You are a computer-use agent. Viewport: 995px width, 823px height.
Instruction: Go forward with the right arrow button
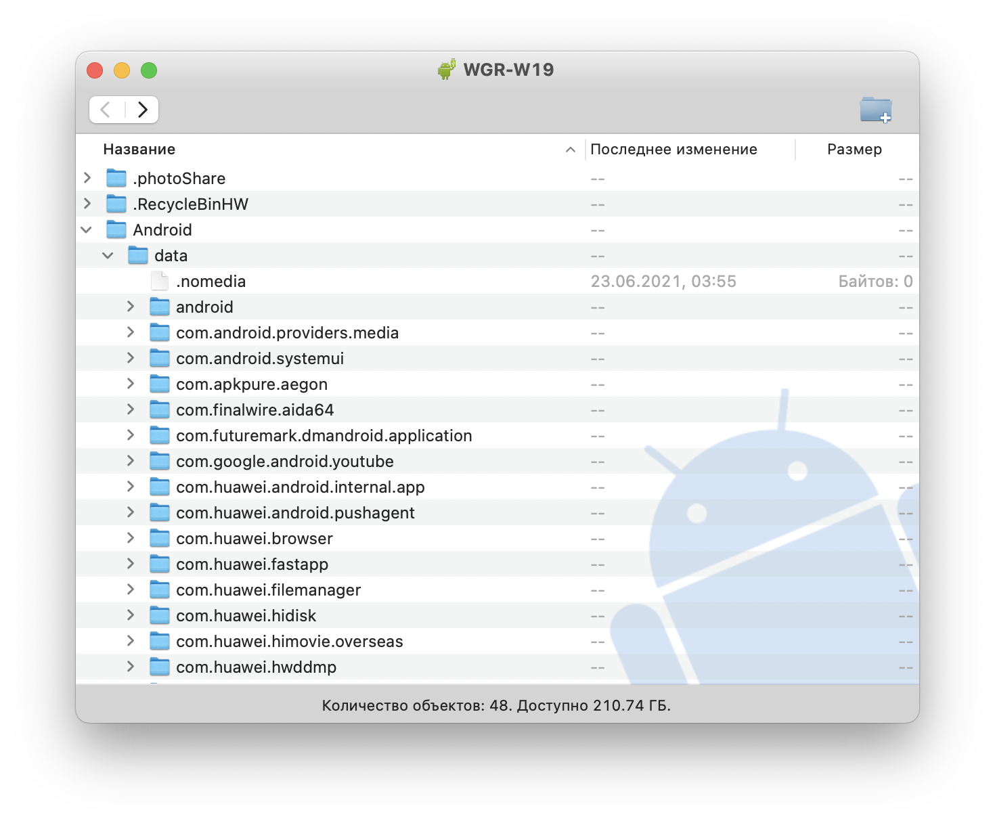click(x=142, y=110)
